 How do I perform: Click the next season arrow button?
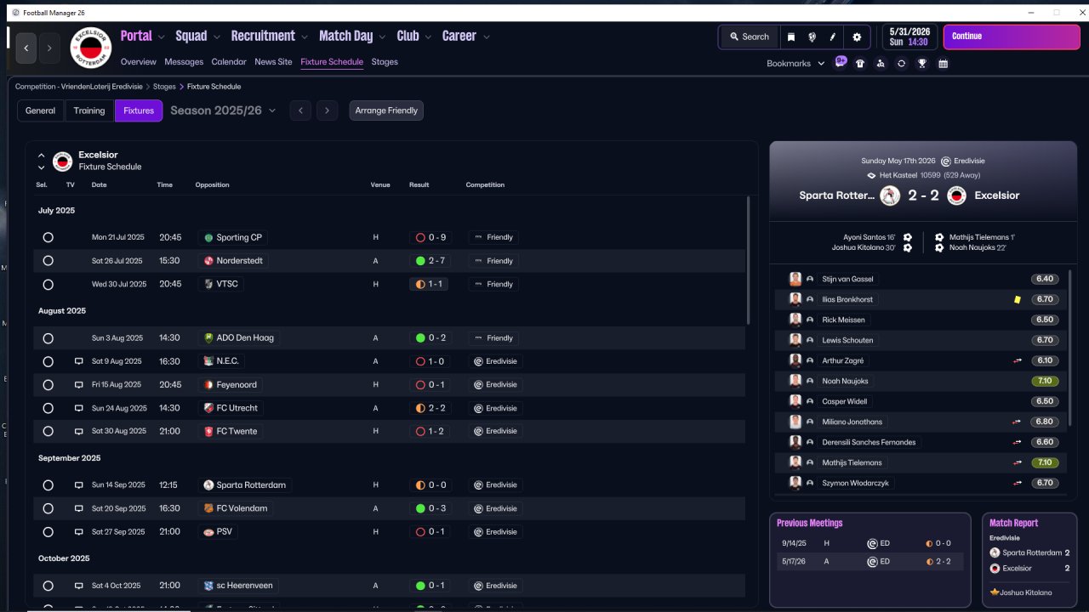328,110
